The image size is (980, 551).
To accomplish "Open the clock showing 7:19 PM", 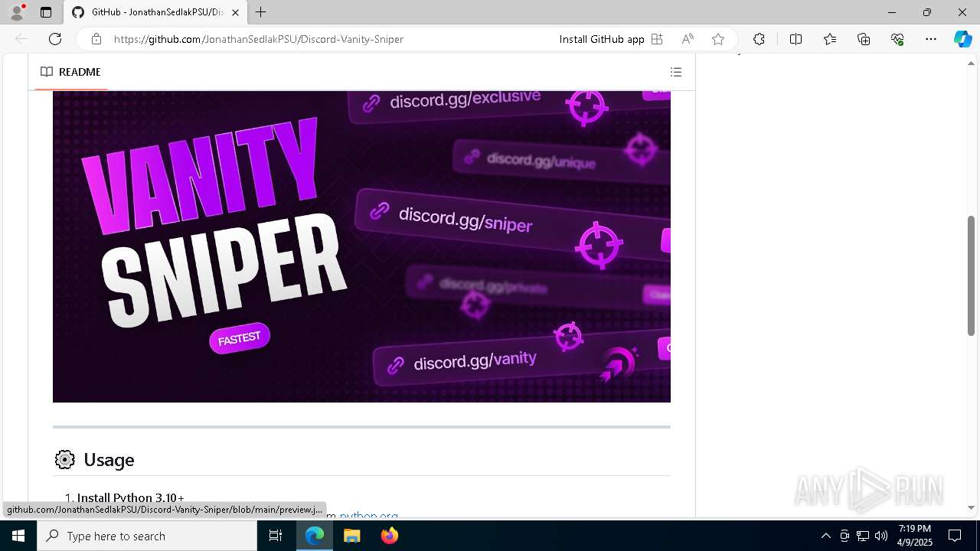I will click(915, 536).
